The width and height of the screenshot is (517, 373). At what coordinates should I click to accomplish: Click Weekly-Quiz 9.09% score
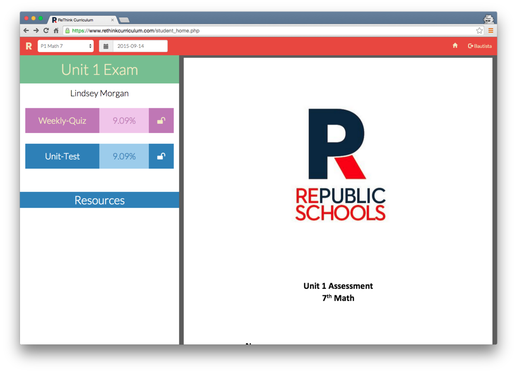124,121
